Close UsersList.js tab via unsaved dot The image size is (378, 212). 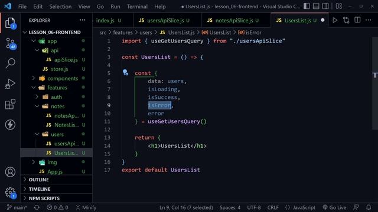(322, 21)
